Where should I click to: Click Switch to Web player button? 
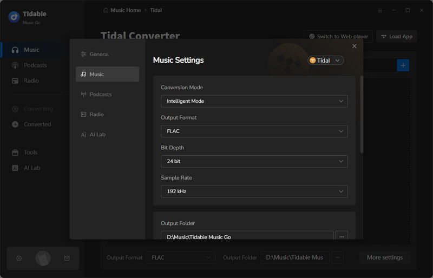(x=338, y=36)
